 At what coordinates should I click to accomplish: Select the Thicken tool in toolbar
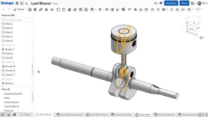point(52,9)
